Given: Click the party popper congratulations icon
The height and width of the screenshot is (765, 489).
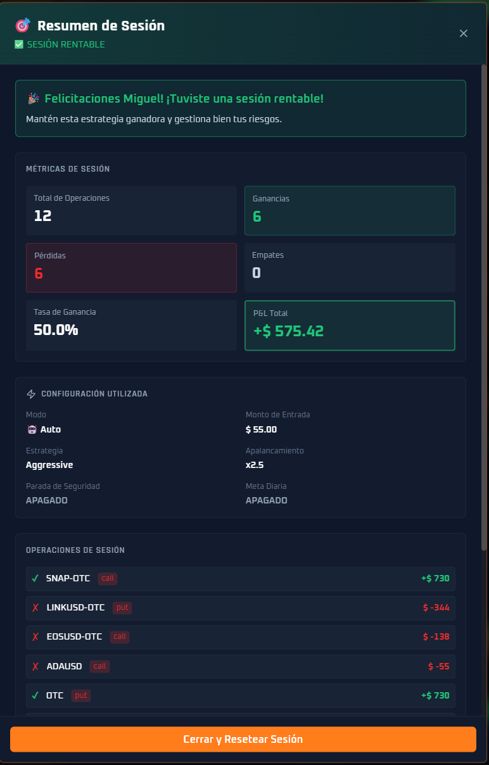Looking at the screenshot, I should [x=34, y=98].
